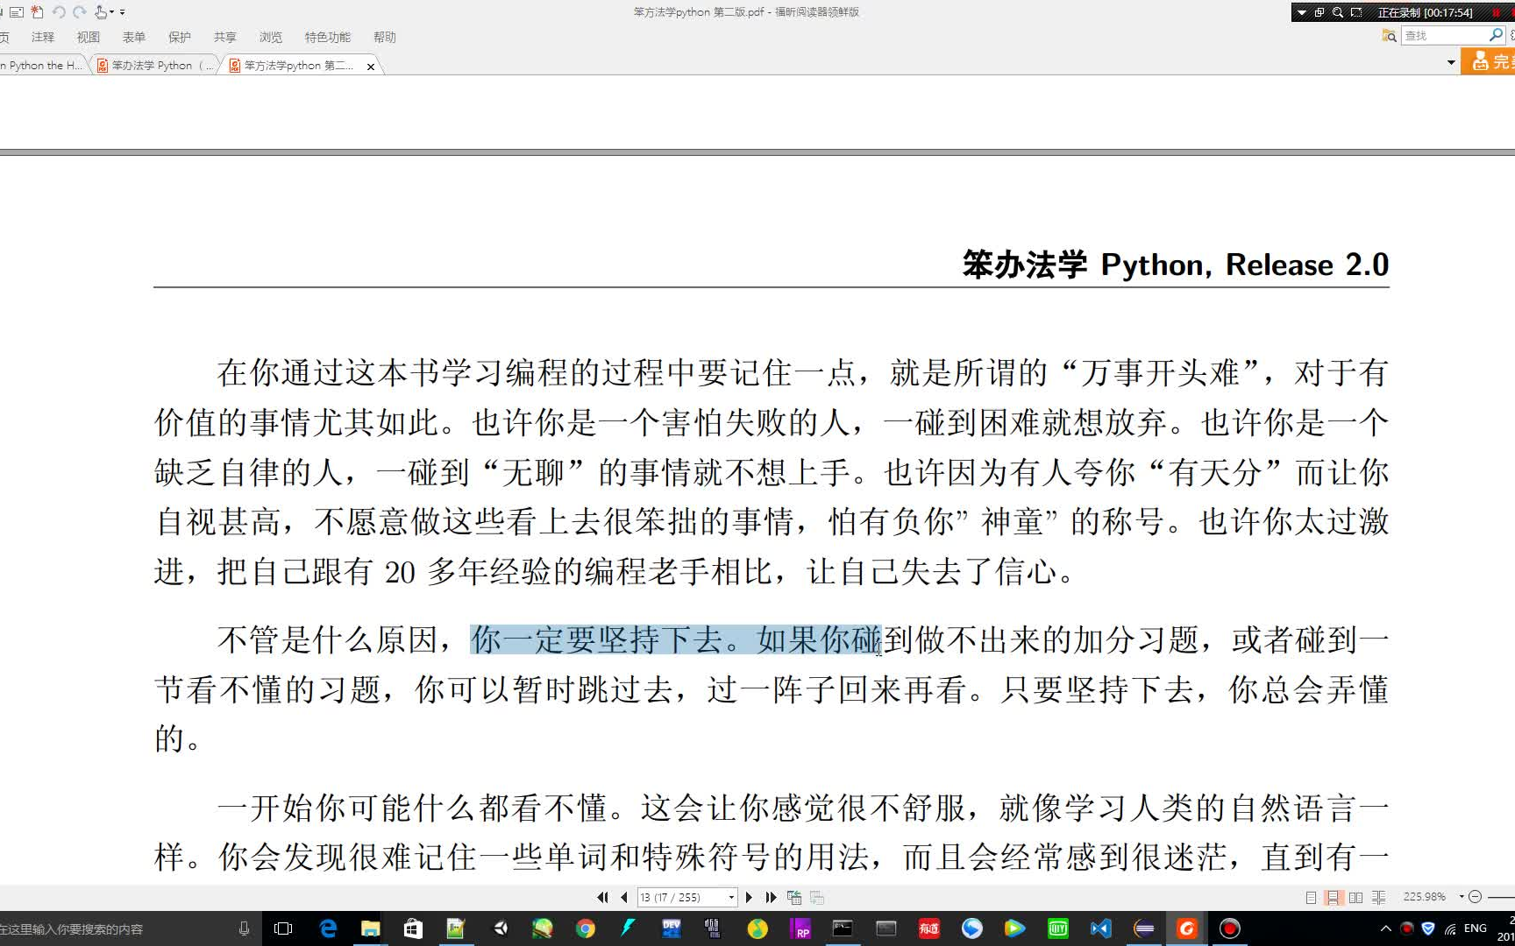The width and height of the screenshot is (1515, 946).
Task: Click the orange 完 account button
Action: tap(1489, 61)
